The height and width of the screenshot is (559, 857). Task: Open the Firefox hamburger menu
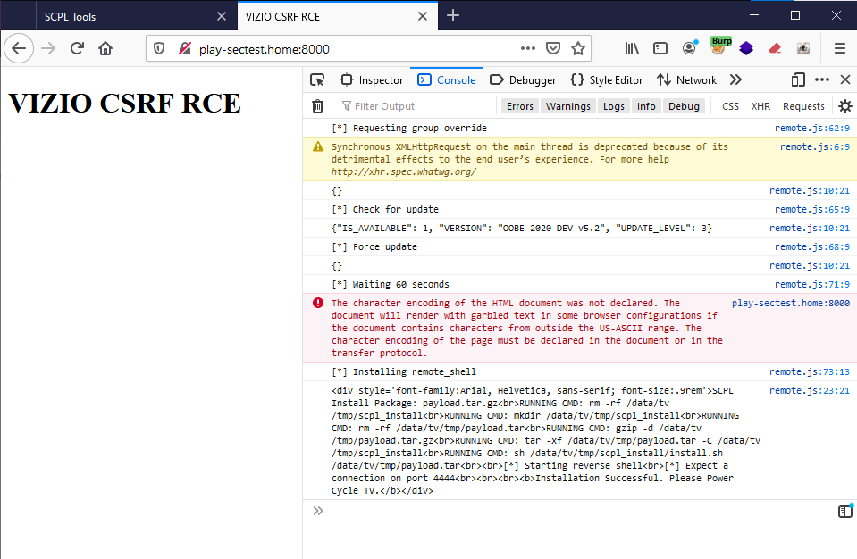[x=840, y=48]
